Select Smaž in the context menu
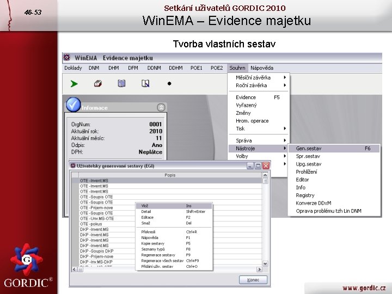 click(174, 223)
